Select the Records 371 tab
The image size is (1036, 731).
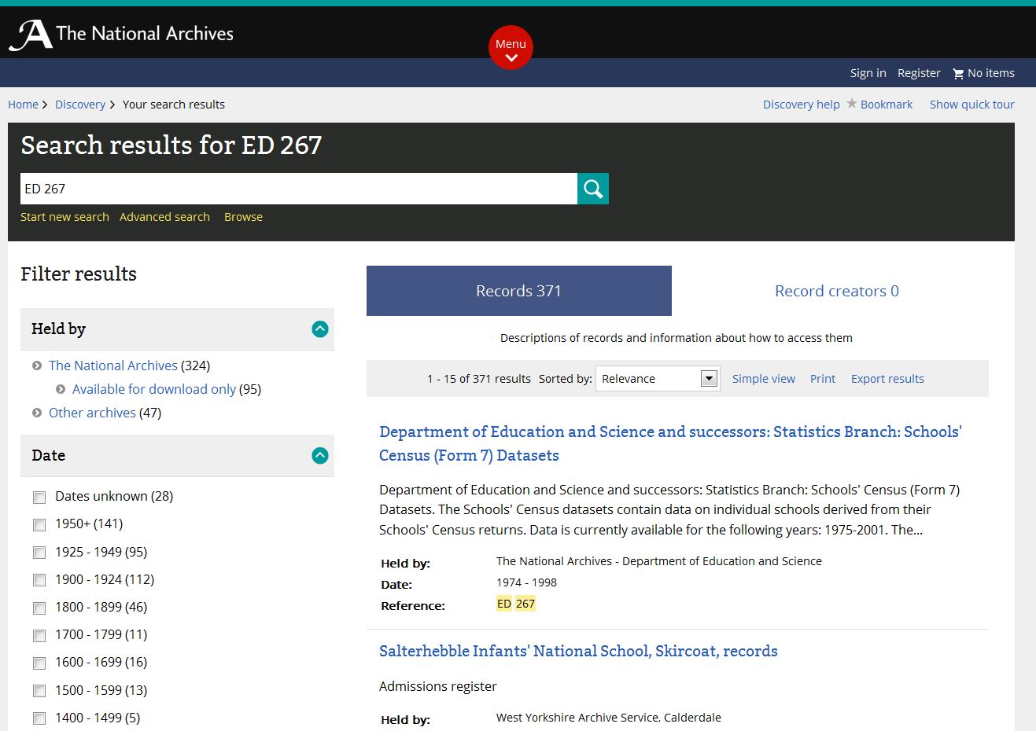tap(519, 291)
